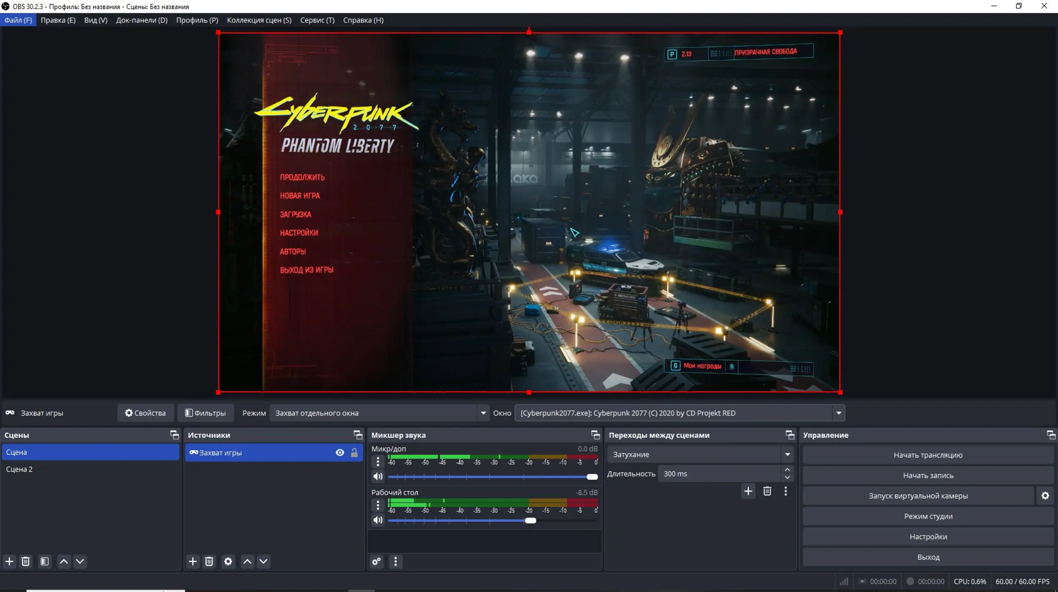Adjust the Микр/доп volume slider handle
This screenshot has height=592, width=1058.
pos(592,476)
